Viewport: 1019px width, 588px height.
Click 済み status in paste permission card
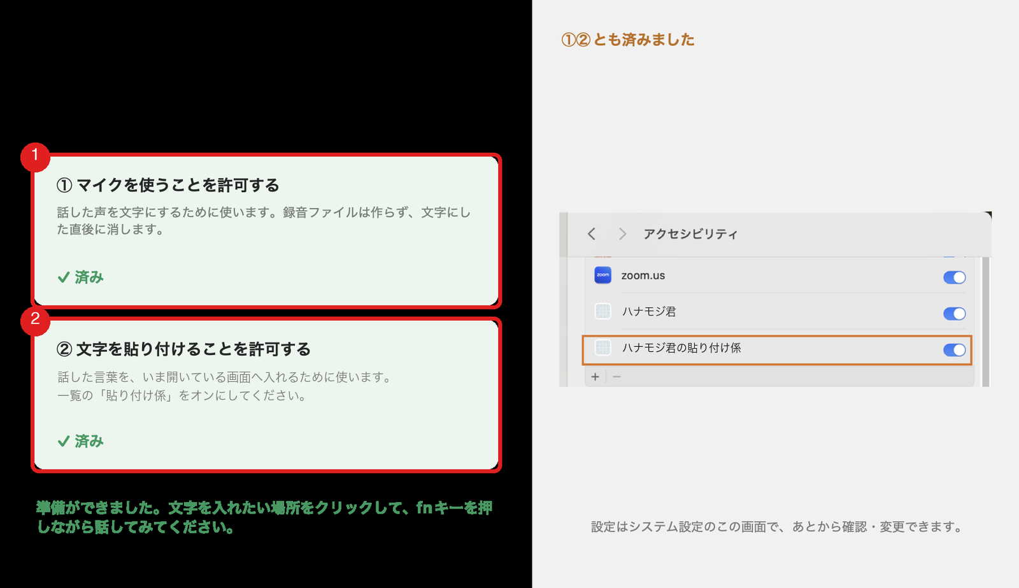pos(81,442)
